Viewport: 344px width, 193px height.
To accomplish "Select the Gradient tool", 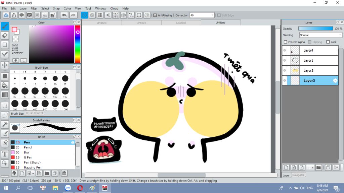I will [5, 95].
